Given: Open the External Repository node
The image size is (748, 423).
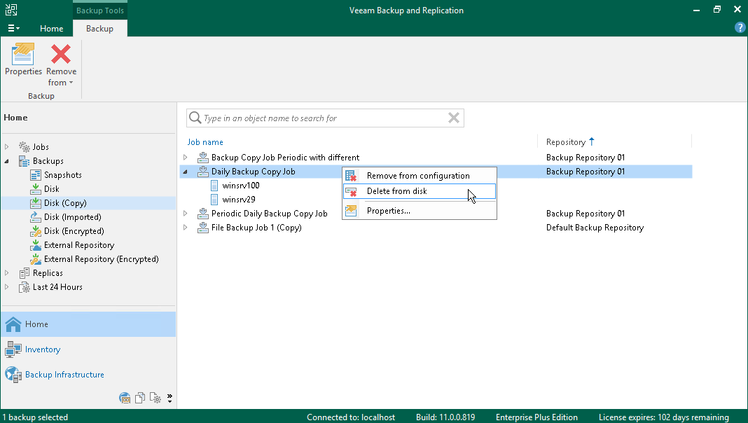Looking at the screenshot, I should click(78, 245).
